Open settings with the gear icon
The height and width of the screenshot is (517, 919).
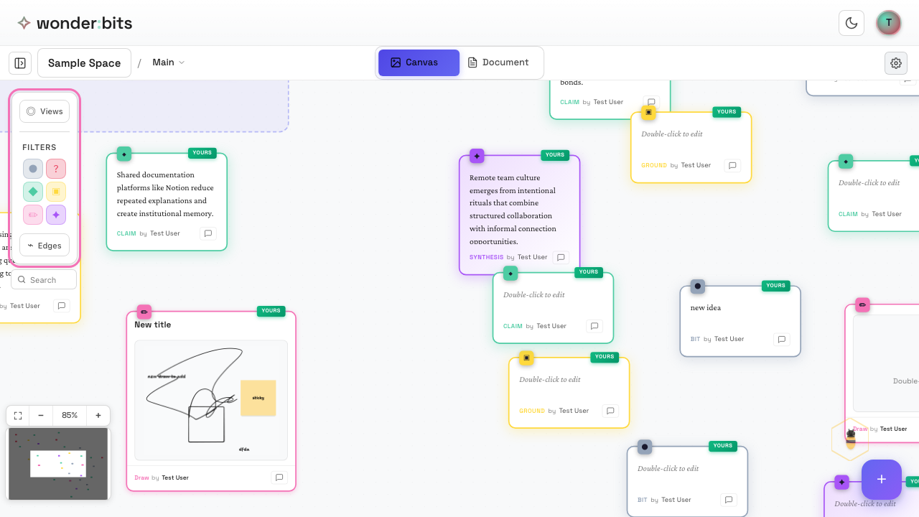895,62
